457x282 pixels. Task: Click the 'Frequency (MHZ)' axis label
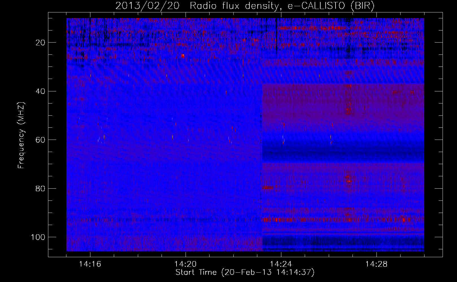pos(21,135)
